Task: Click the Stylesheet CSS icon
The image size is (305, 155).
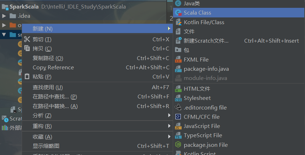Action: (178, 98)
